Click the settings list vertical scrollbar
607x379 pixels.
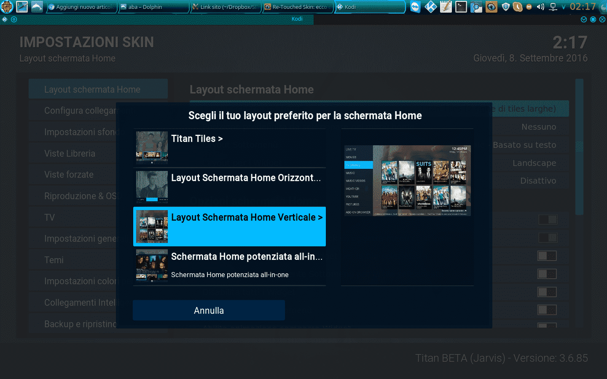click(x=580, y=147)
